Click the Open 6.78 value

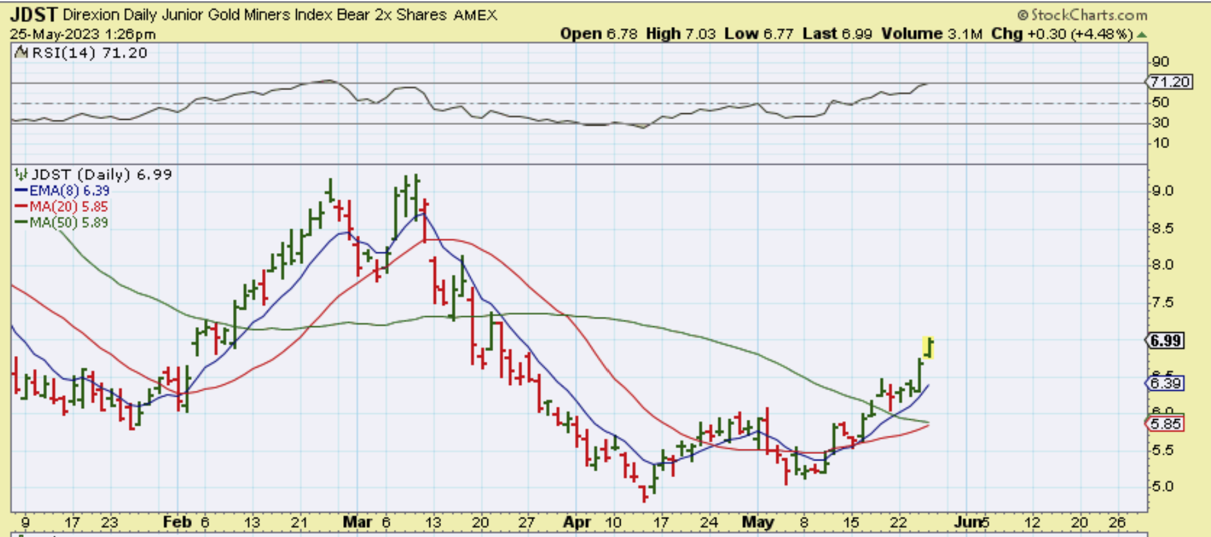pos(599,33)
